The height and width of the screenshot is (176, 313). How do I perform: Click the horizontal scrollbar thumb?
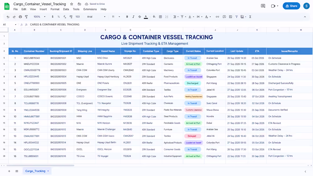[x=40, y=165]
